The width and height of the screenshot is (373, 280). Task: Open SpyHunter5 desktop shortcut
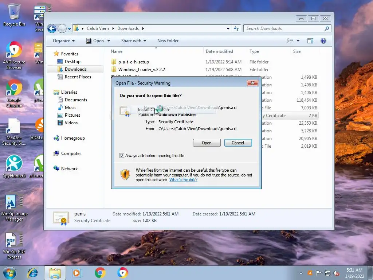coord(14,167)
